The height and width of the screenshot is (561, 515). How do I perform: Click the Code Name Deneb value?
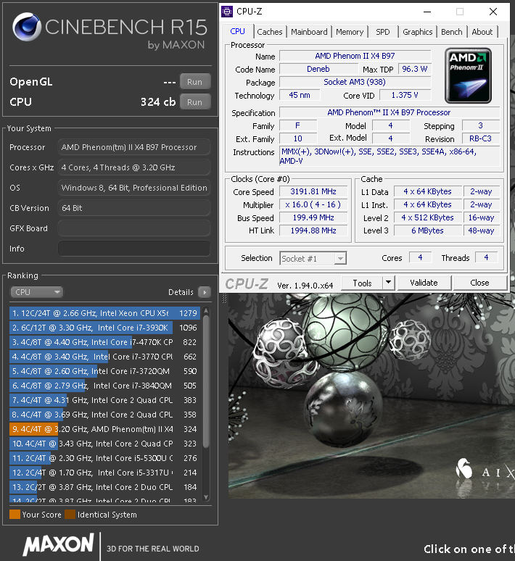point(318,69)
